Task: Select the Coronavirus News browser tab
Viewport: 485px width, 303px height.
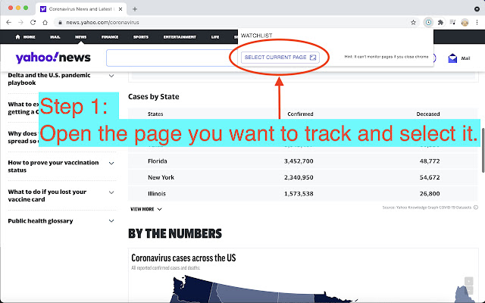Action: tap(81, 9)
